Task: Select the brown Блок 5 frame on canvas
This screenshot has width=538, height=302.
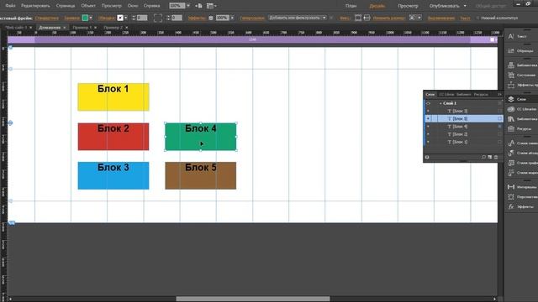Action: coord(201,175)
